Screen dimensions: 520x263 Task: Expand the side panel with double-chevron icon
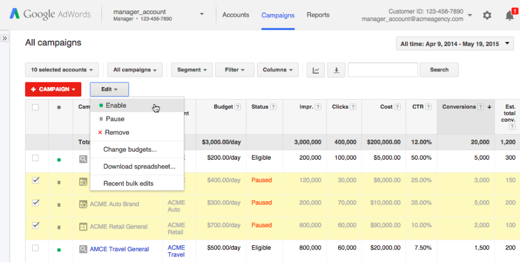pyautogui.click(x=5, y=38)
